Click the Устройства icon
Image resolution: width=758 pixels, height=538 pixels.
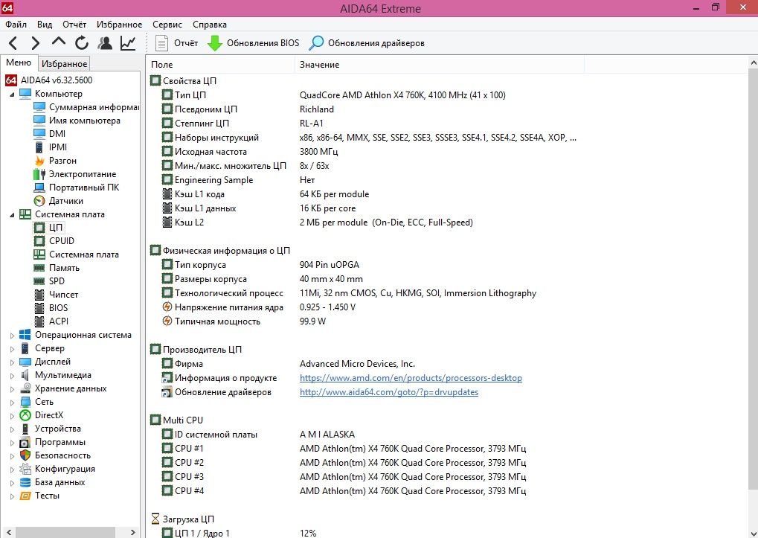[x=25, y=429]
